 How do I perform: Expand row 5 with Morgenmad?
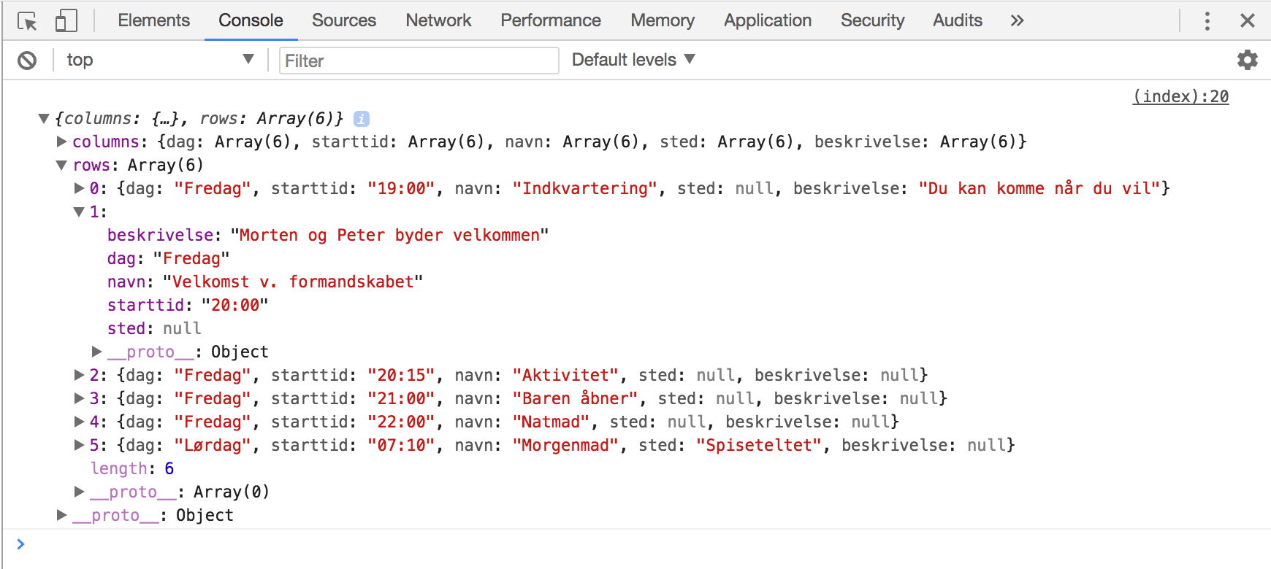[x=79, y=445]
